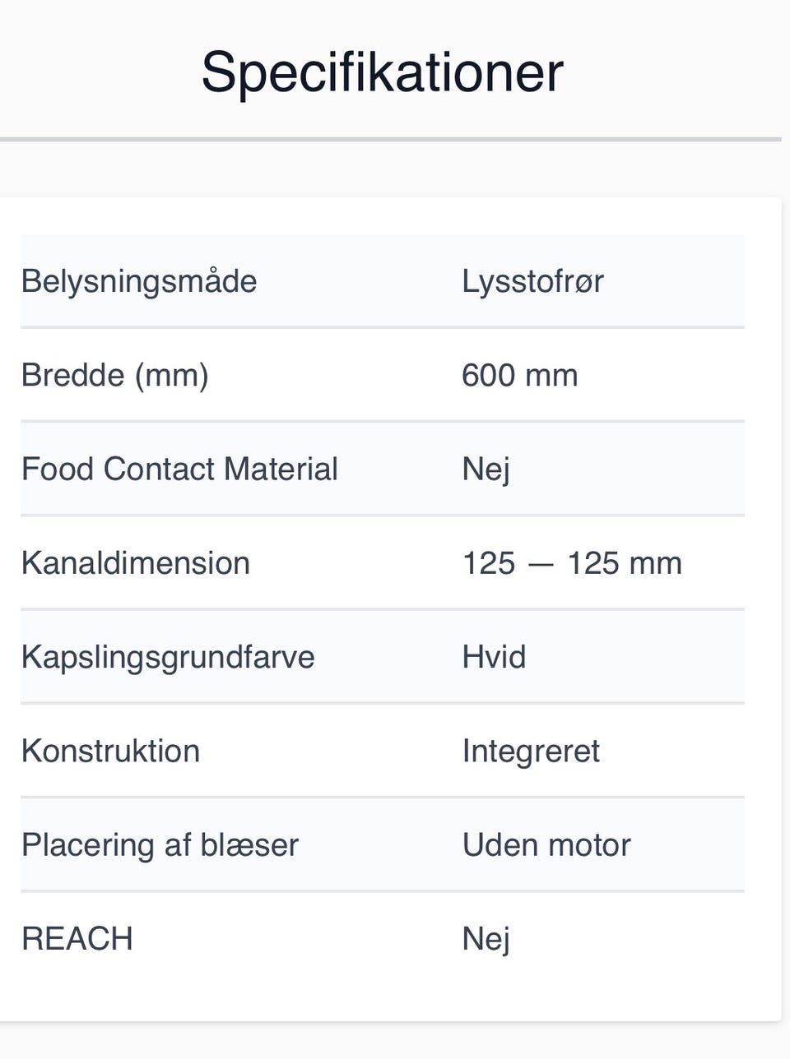790x1059 pixels.
Task: Click the first 125 in Kanaldimension
Action: pos(489,563)
